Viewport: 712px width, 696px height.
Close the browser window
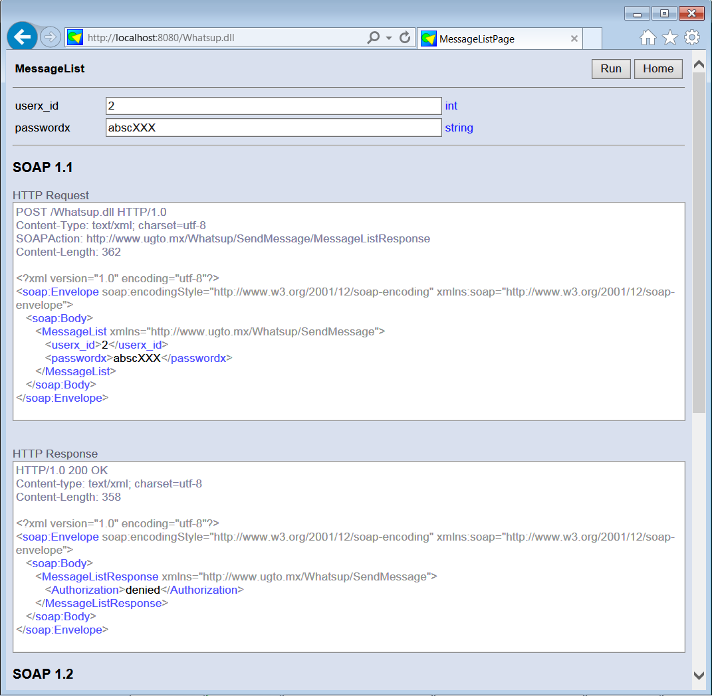691,13
